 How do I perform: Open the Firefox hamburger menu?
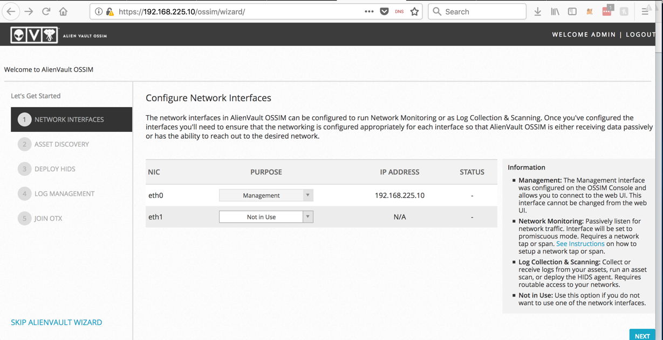pos(645,11)
